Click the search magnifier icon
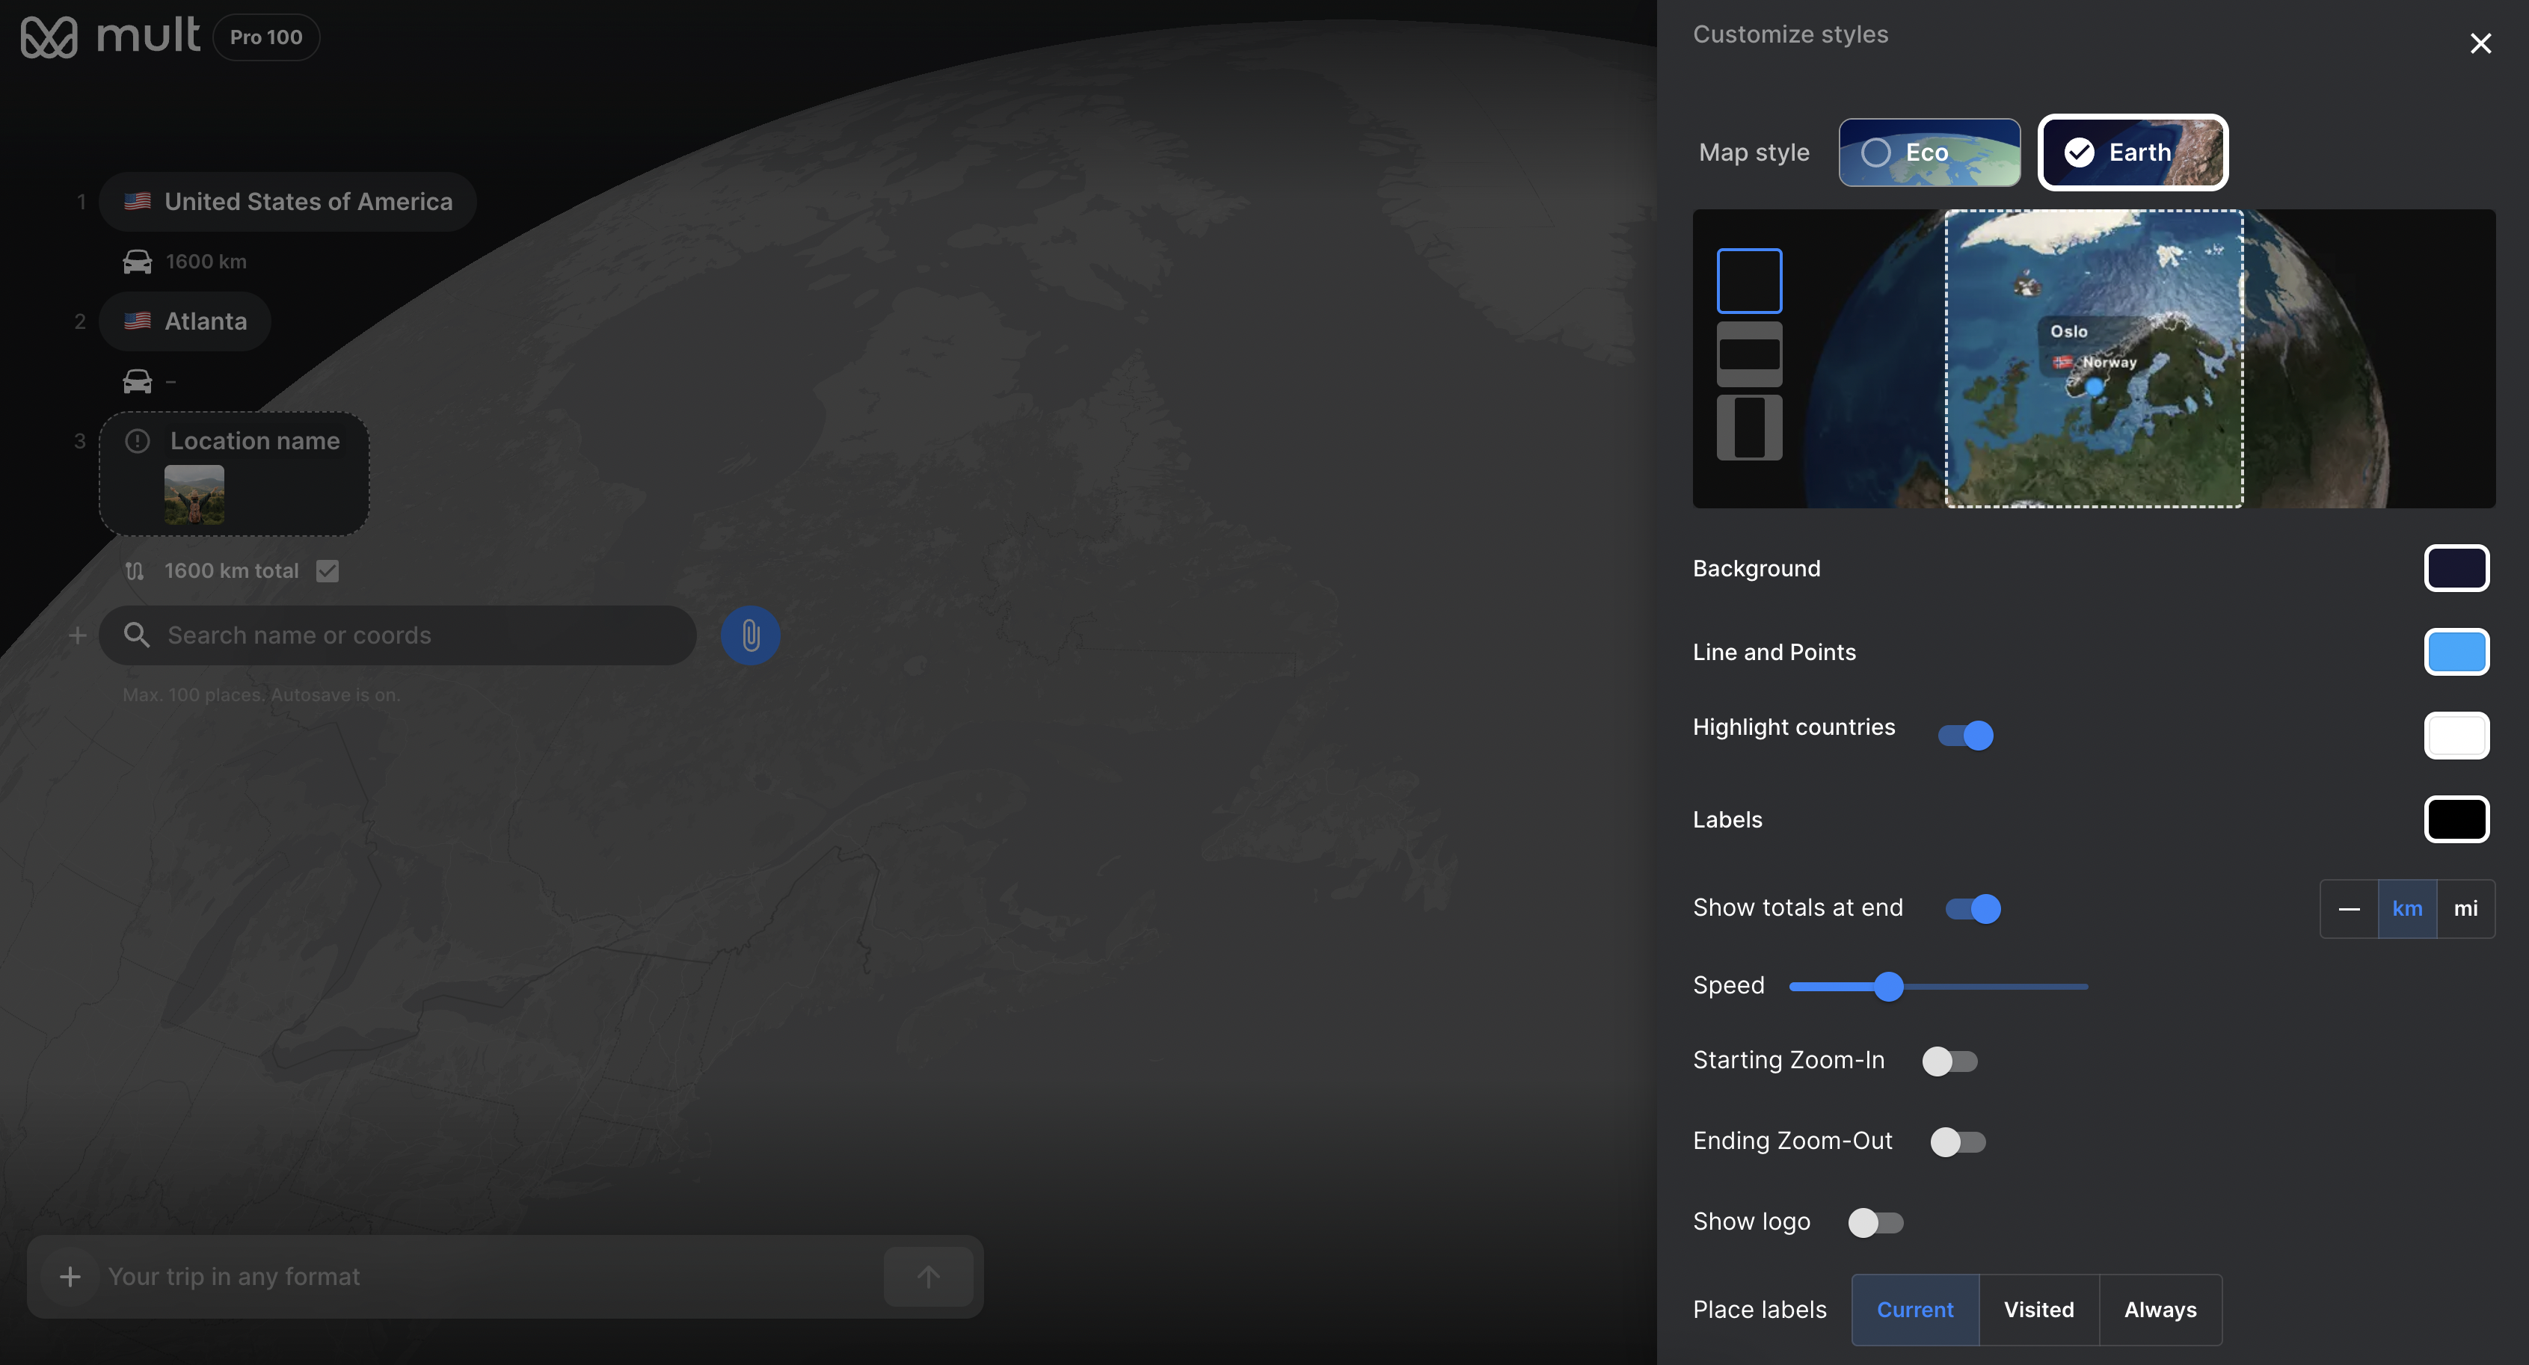Image resolution: width=2529 pixels, height=1365 pixels. [138, 635]
